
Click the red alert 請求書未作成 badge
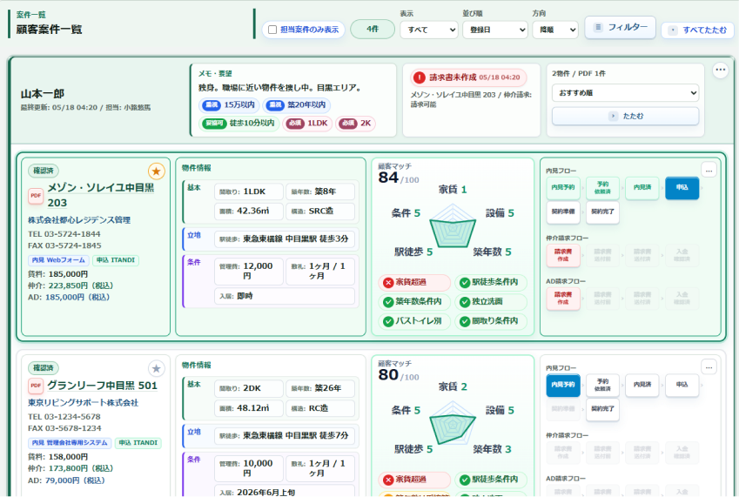click(467, 77)
